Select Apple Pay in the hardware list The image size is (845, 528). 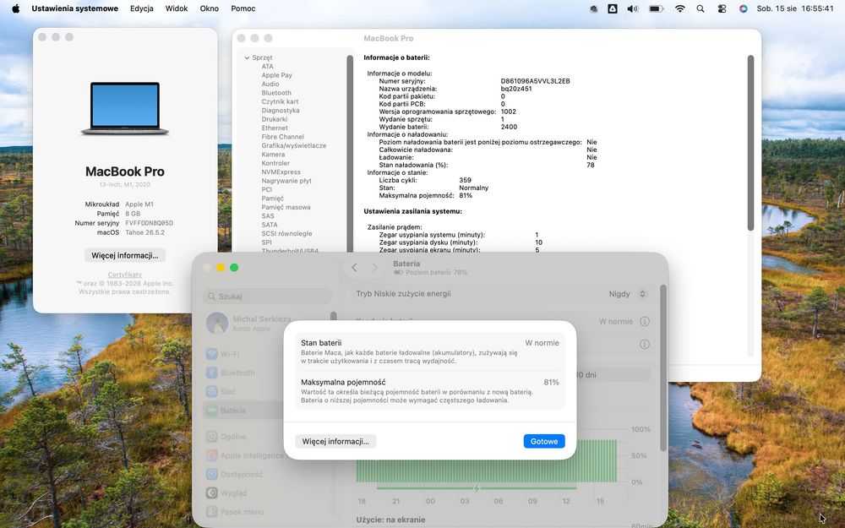click(276, 75)
